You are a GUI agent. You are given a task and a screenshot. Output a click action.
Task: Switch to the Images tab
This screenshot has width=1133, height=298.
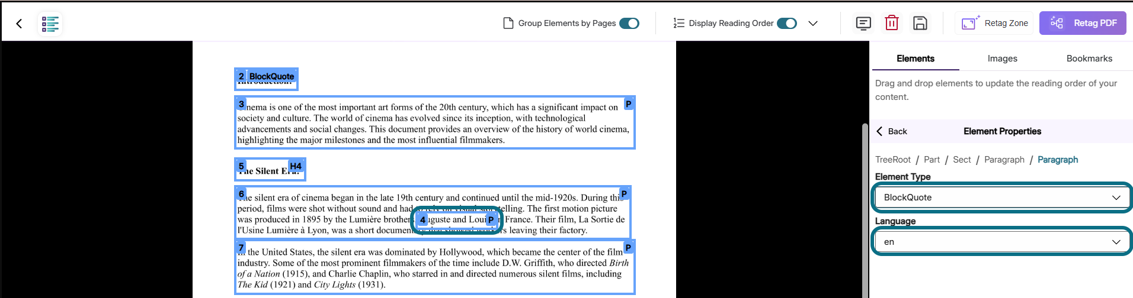(x=1002, y=59)
